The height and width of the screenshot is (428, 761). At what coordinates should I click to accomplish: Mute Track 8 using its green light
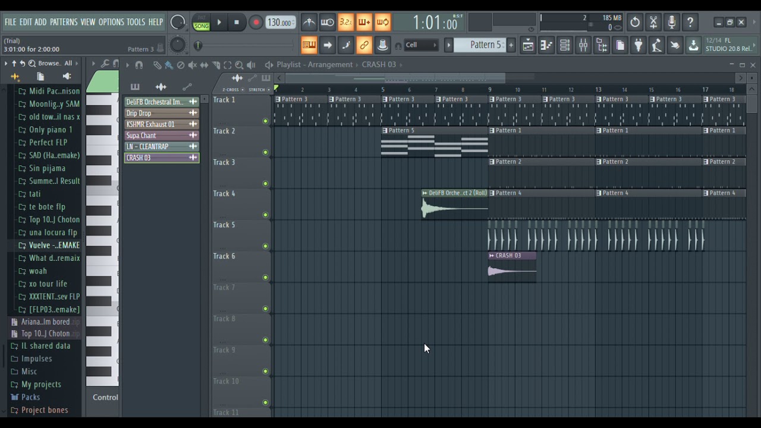point(265,340)
